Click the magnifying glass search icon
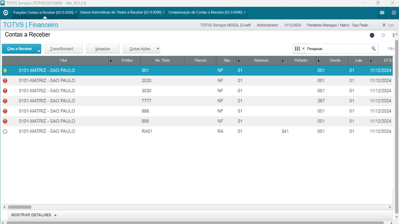This screenshot has width=399, height=224. (x=373, y=49)
